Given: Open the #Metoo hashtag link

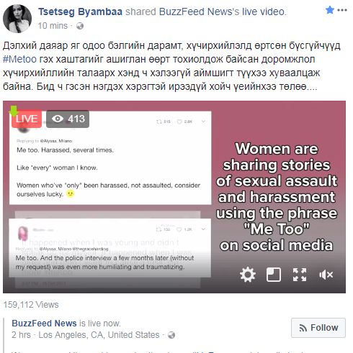Looking at the screenshot, I should [x=19, y=59].
